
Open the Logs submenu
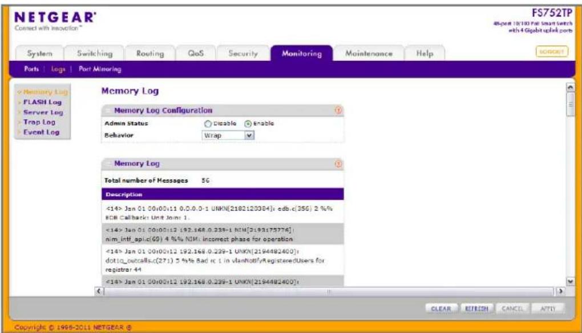coord(58,69)
